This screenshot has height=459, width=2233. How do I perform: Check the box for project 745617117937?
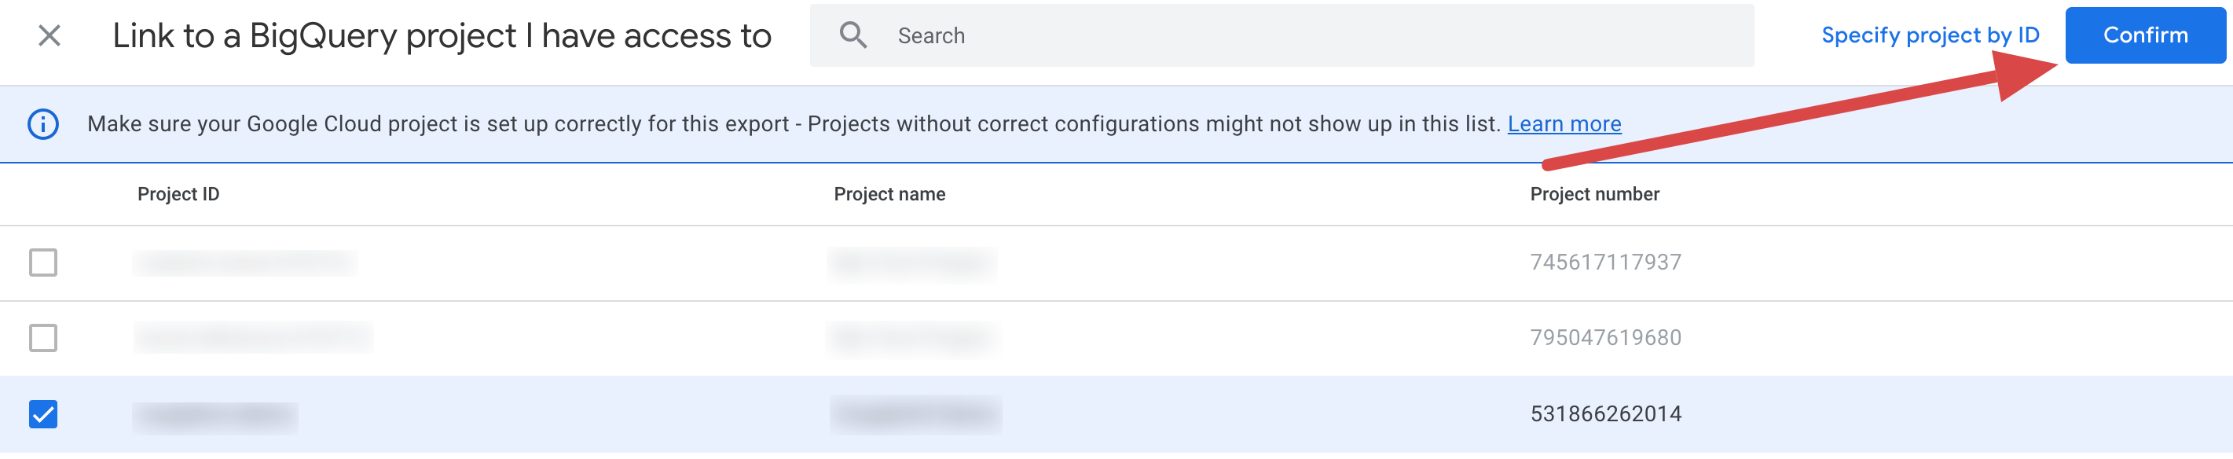coord(43,263)
